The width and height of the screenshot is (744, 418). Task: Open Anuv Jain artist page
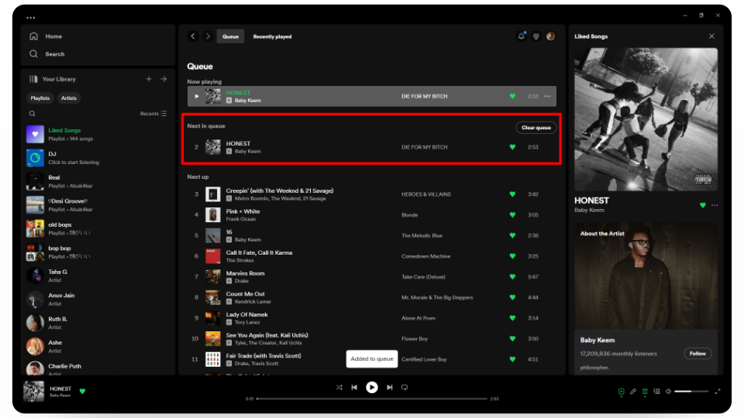(98, 299)
